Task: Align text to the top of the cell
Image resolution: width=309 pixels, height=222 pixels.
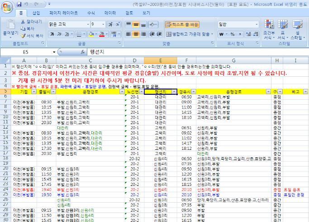Action: 128,24
